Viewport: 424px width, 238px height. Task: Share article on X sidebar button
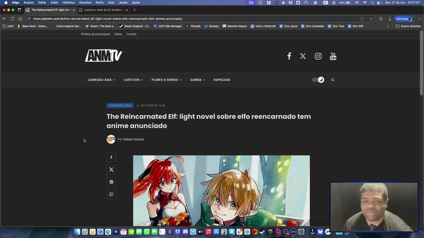pyautogui.click(x=111, y=170)
